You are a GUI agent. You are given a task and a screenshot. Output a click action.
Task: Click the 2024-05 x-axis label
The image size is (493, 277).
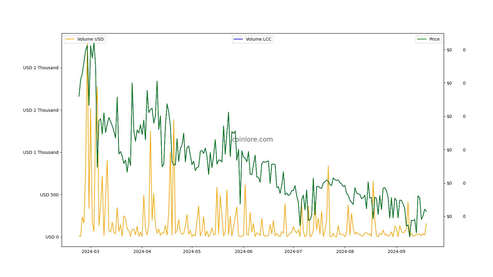[x=192, y=251]
